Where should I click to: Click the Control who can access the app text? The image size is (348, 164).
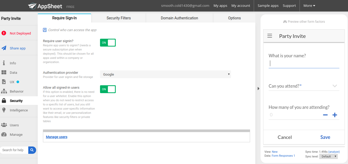point(72,30)
